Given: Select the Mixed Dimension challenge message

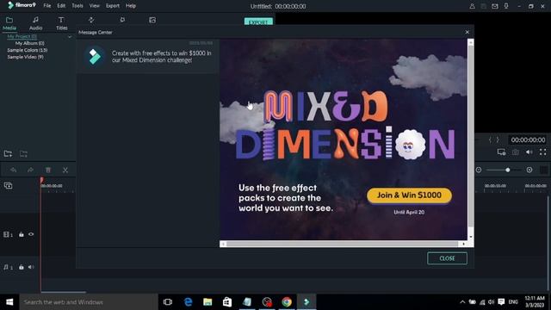Looking at the screenshot, I should [x=147, y=57].
